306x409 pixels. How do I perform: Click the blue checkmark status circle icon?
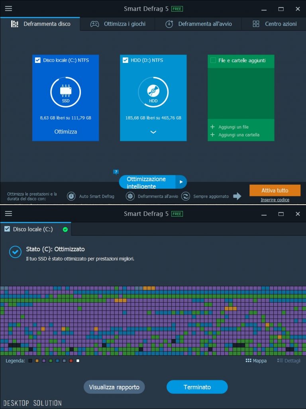[16, 252]
